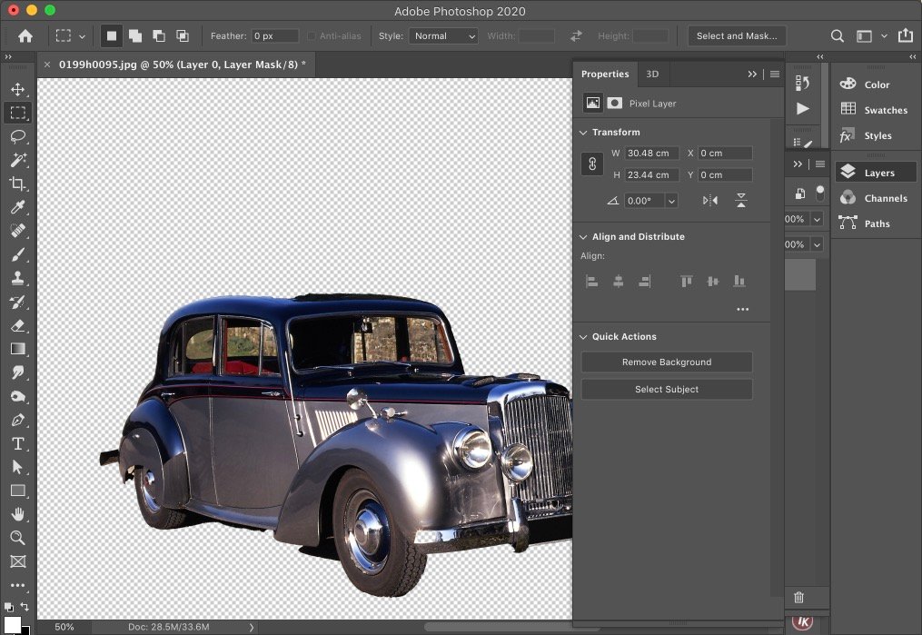Open the rotation angle dropdown
The image size is (922, 635).
(x=671, y=201)
